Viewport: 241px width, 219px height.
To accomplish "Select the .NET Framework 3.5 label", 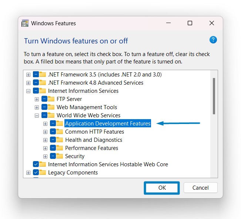I will point(105,75).
